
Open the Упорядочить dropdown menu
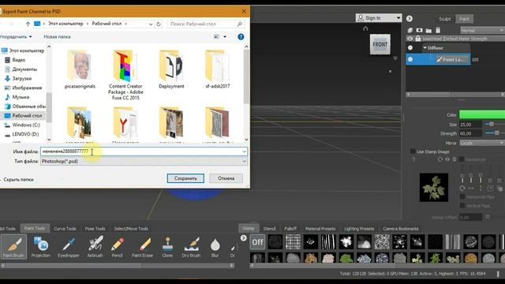[16, 37]
